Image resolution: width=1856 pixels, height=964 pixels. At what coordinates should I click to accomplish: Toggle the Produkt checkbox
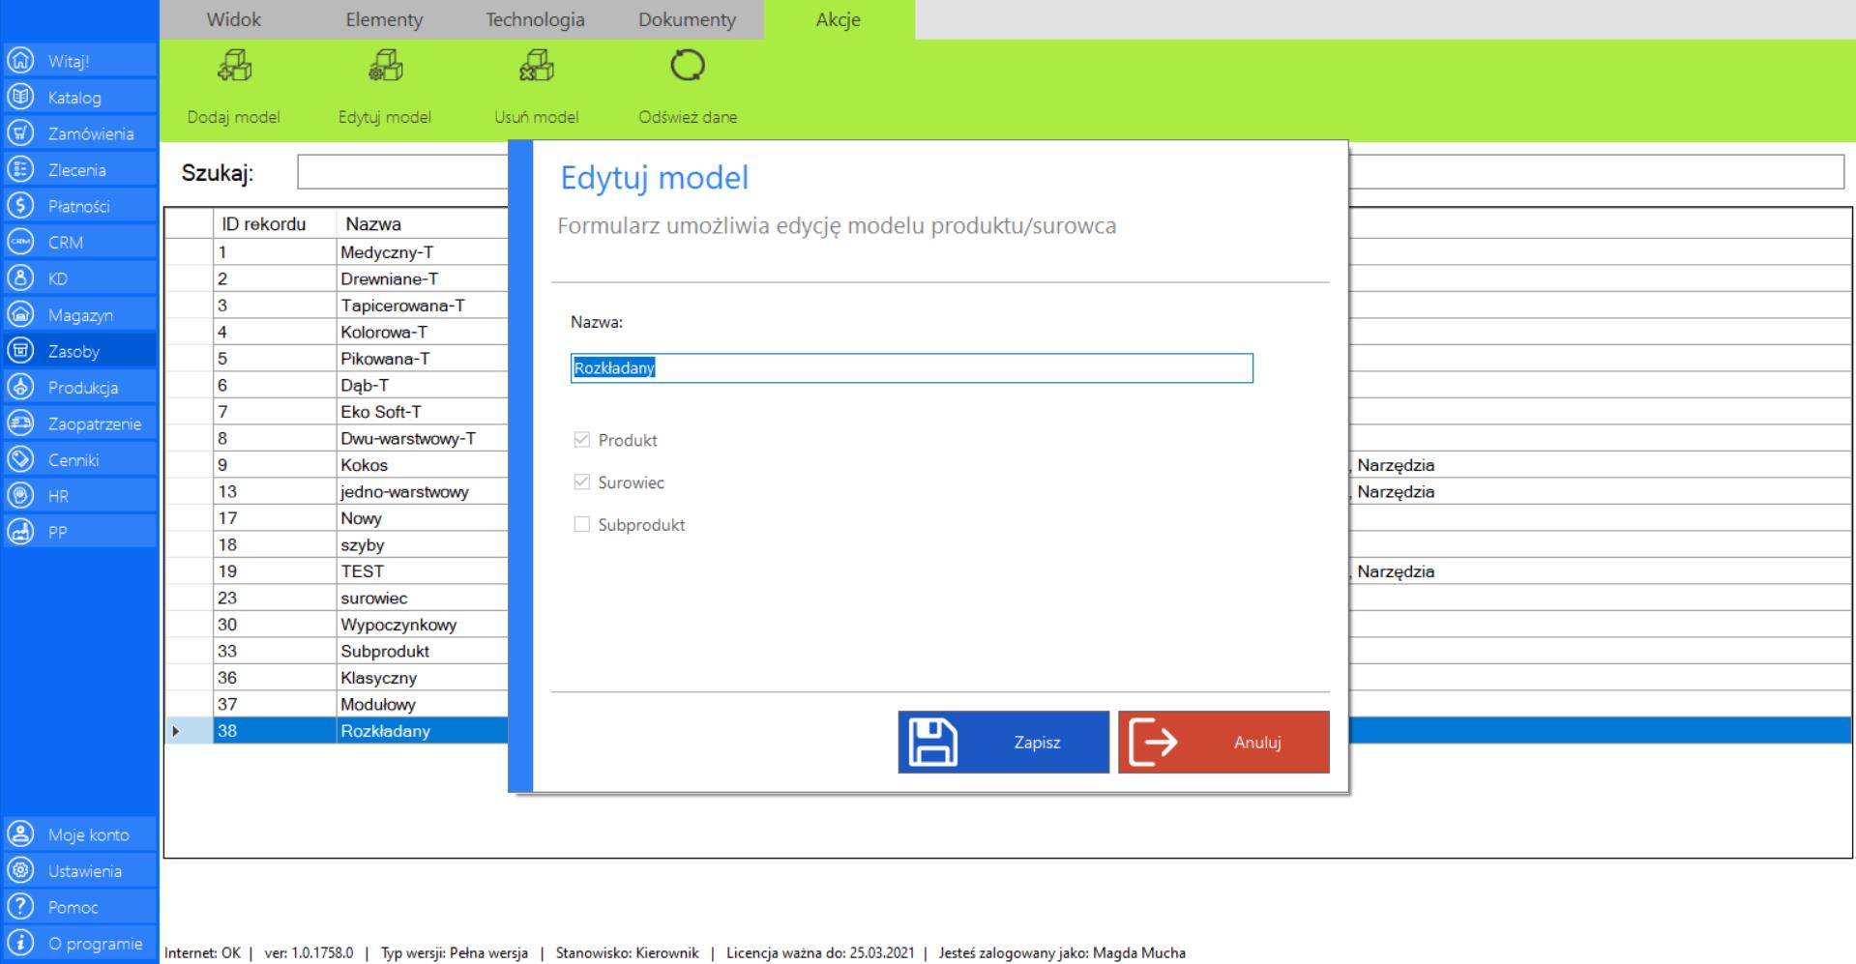tap(582, 440)
